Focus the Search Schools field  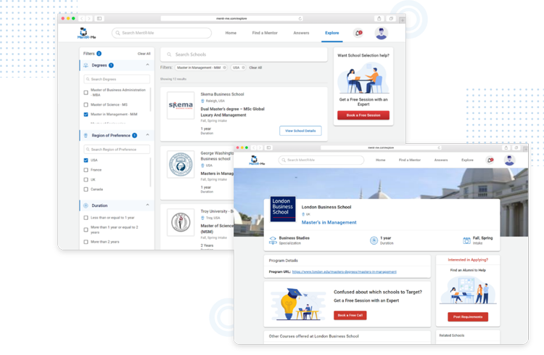tap(244, 54)
